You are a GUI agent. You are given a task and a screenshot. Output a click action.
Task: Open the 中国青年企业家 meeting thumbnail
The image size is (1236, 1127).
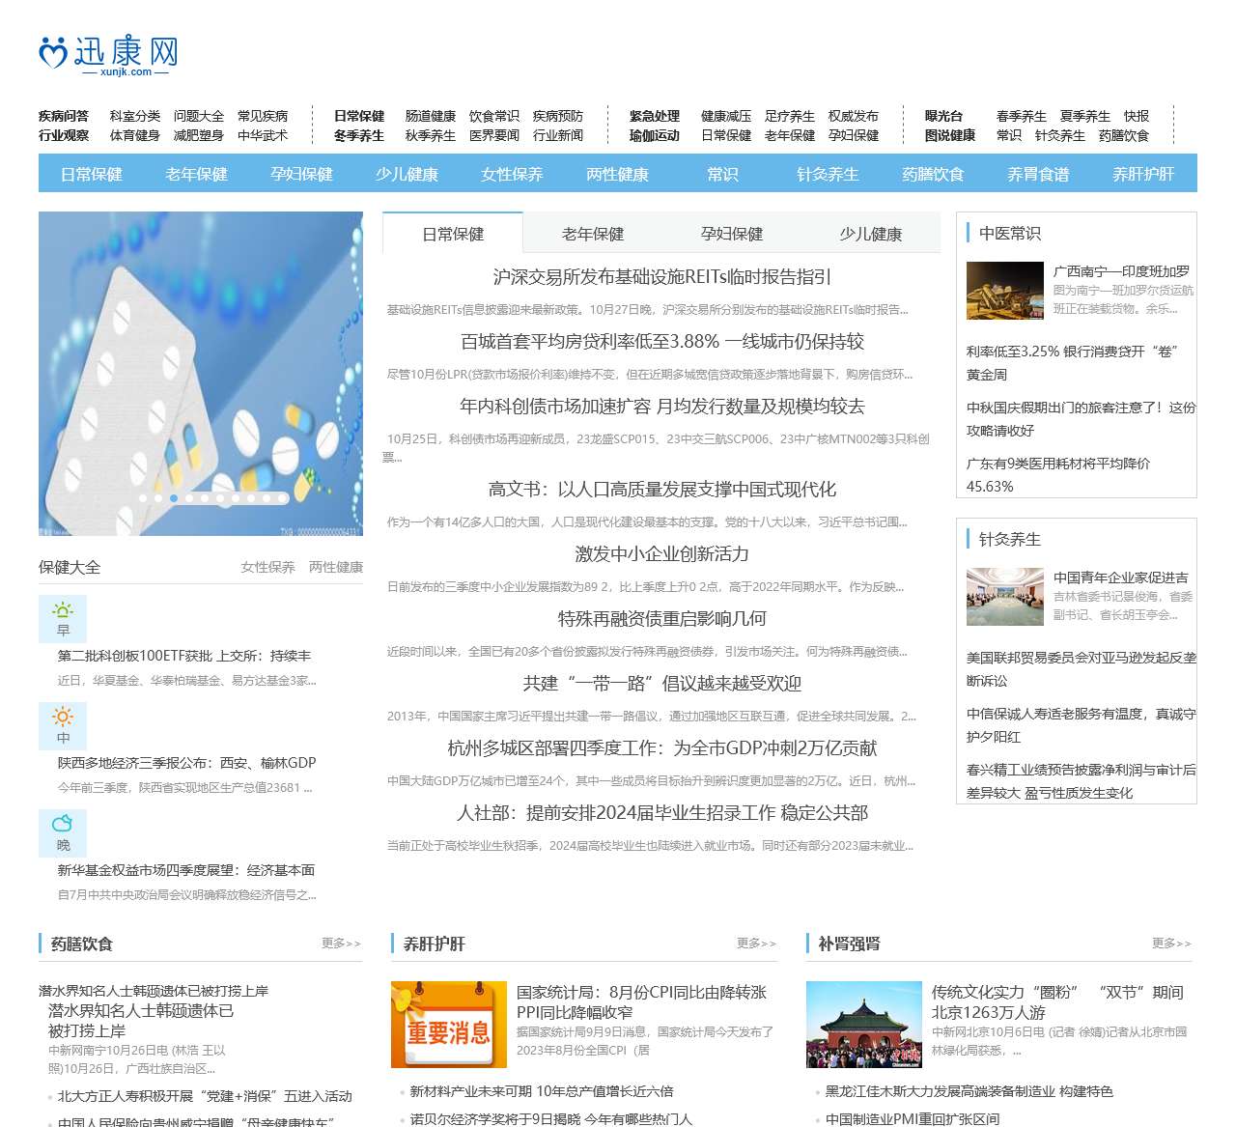pos(1004,596)
